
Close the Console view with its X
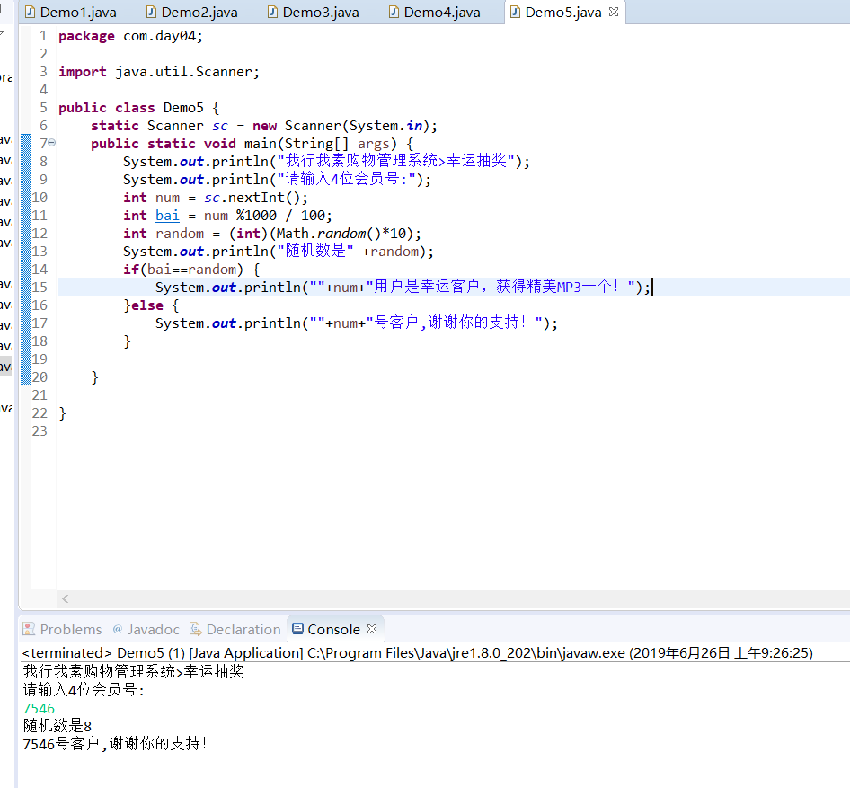click(x=372, y=628)
